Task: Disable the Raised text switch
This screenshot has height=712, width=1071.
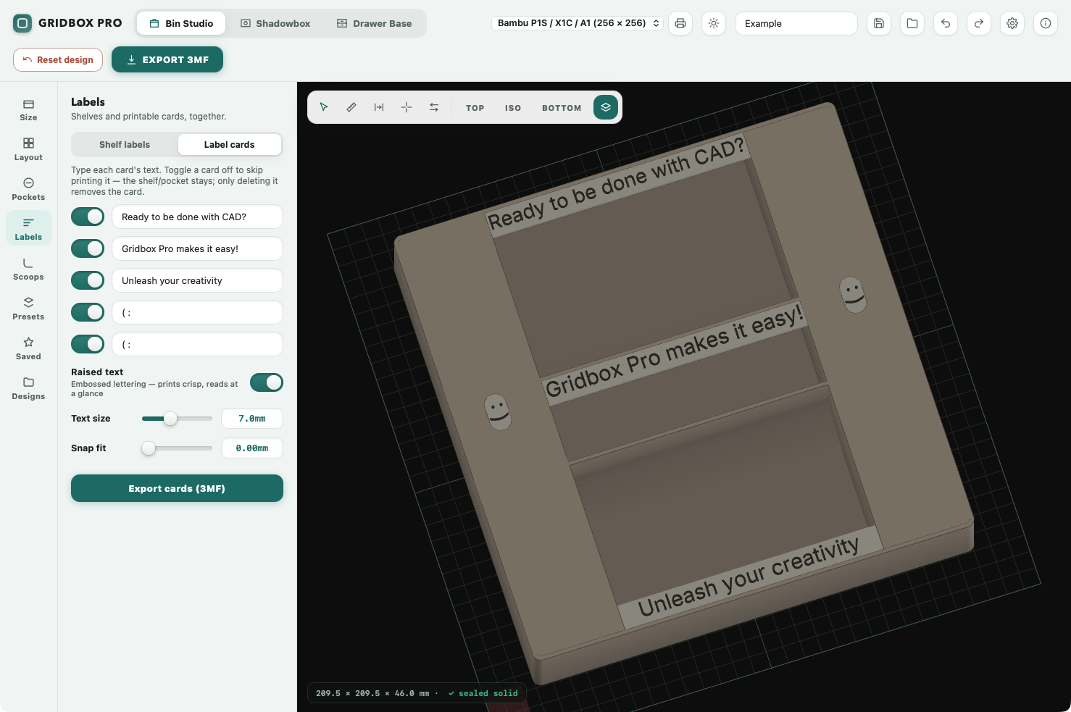Action: (x=267, y=382)
